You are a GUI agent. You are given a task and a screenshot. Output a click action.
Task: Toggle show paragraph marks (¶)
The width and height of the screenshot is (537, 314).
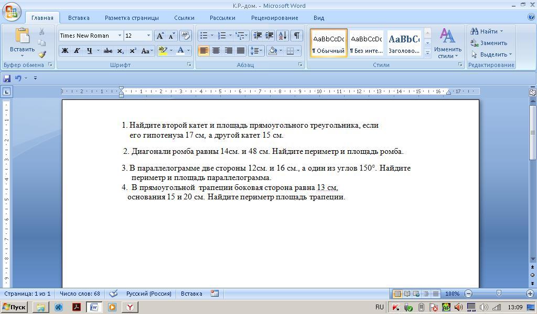[x=296, y=36]
